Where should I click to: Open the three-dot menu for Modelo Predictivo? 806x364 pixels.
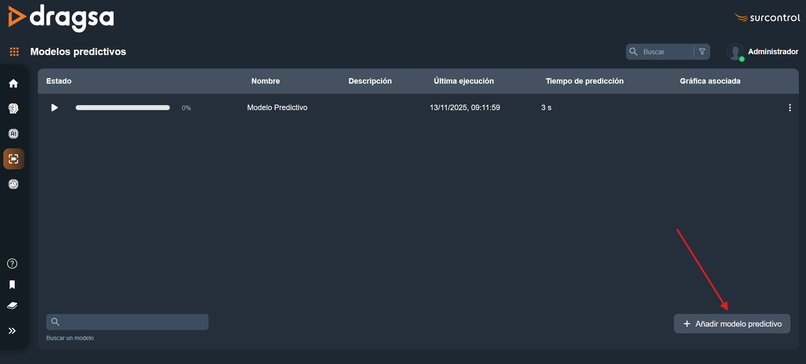[790, 108]
